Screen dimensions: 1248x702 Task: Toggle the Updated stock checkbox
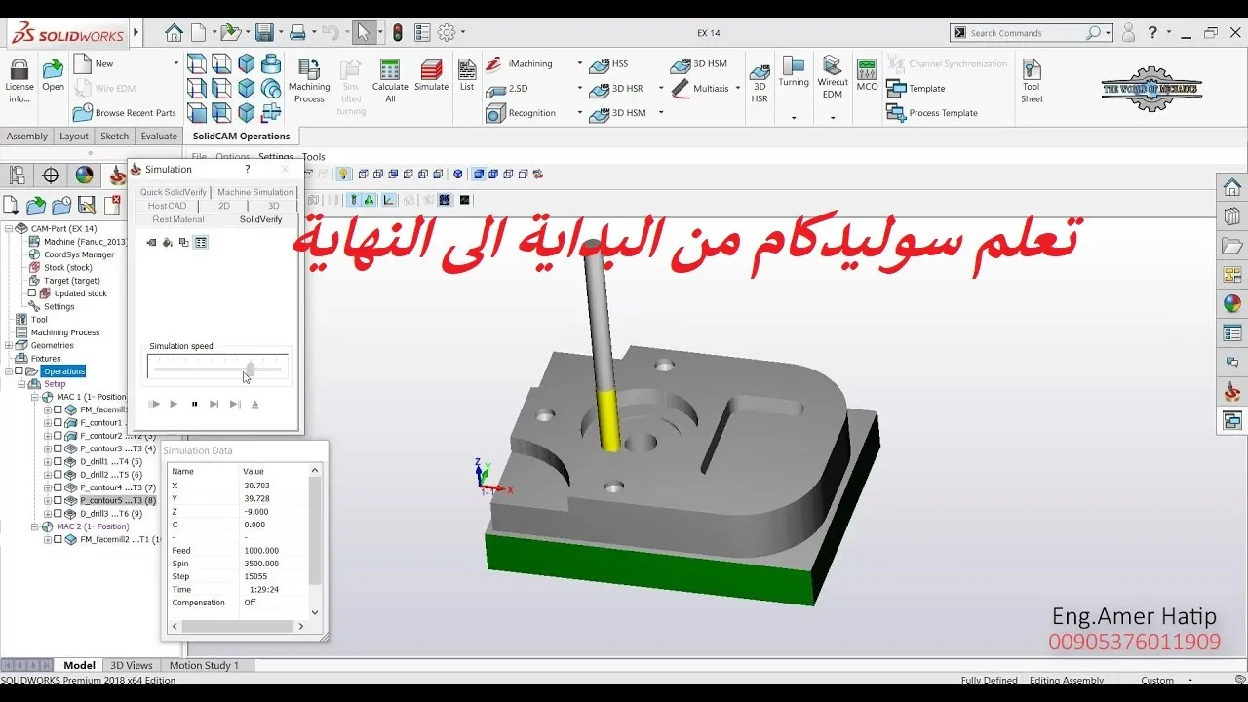[32, 293]
